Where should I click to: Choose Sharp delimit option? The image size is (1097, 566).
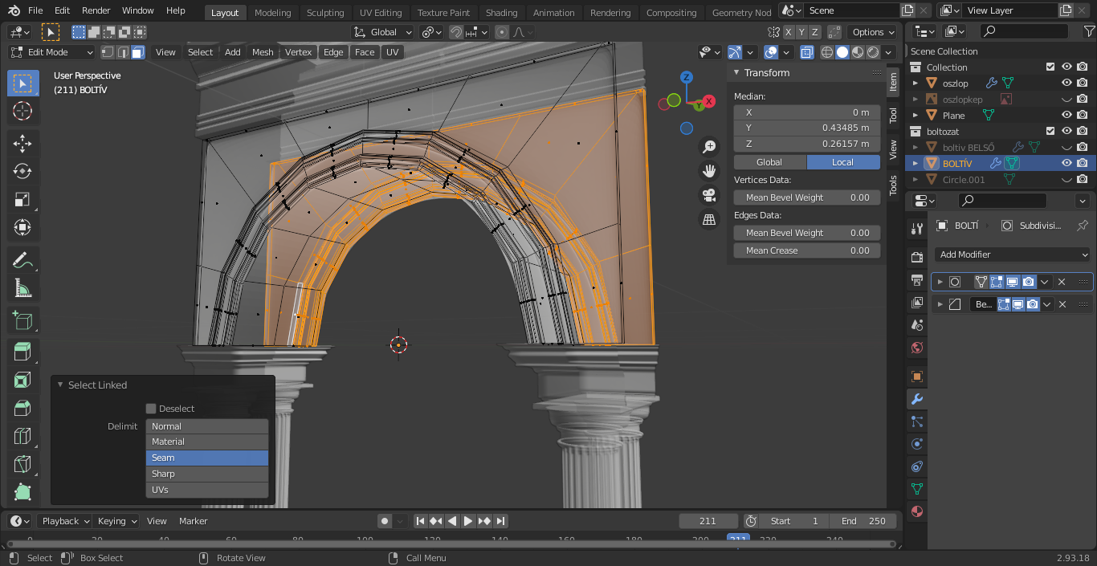(x=207, y=474)
